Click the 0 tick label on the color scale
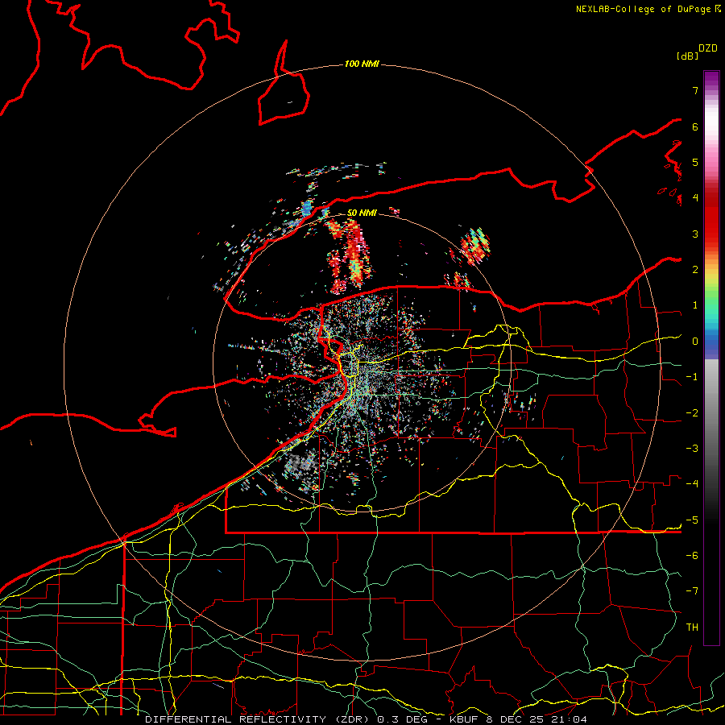 coord(695,342)
